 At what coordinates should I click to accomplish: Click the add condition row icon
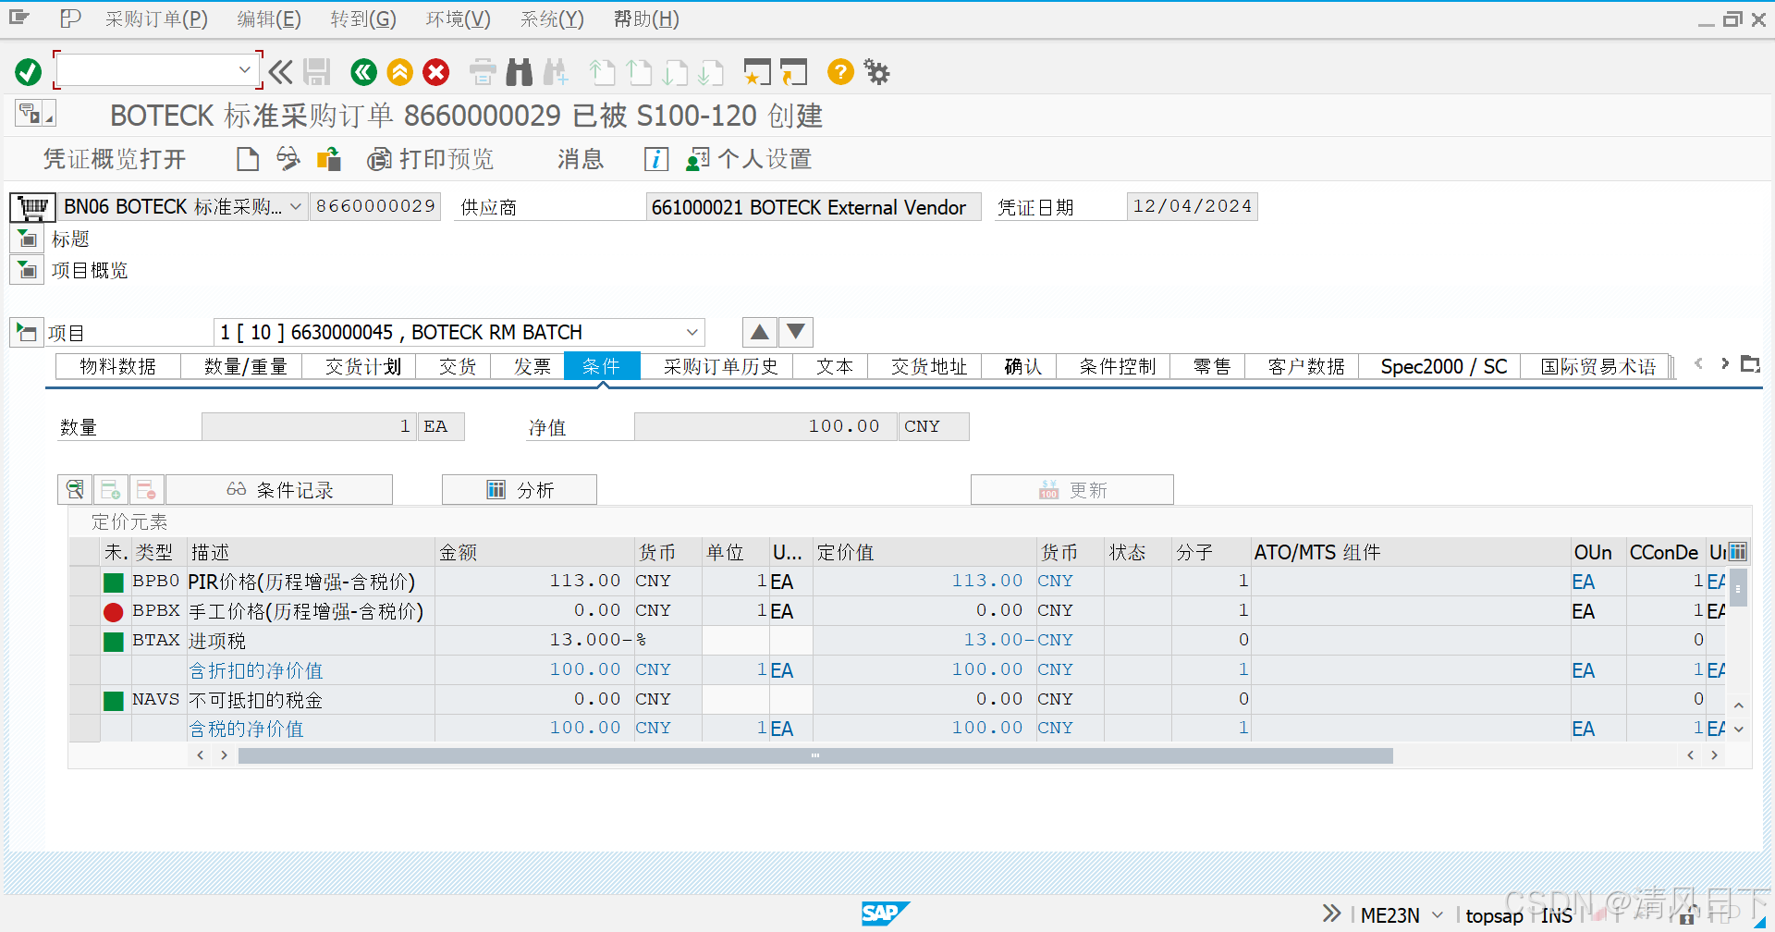(110, 489)
